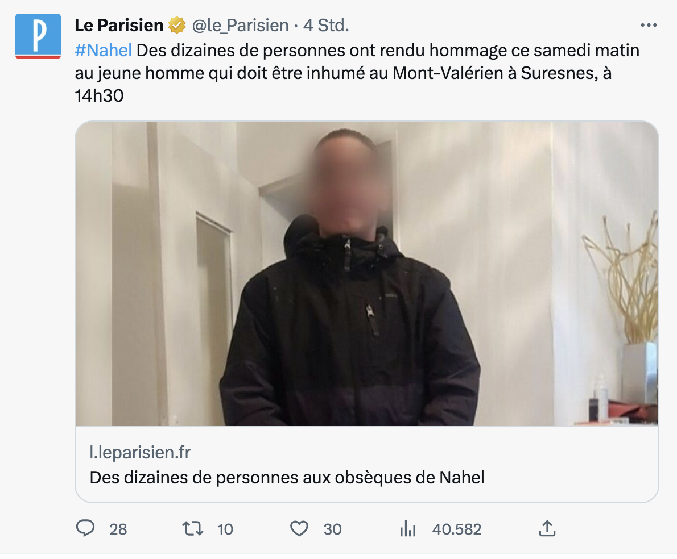Image resolution: width=677 pixels, height=559 pixels.
Task: Like the tweet with the heart icon
Action: tap(299, 529)
